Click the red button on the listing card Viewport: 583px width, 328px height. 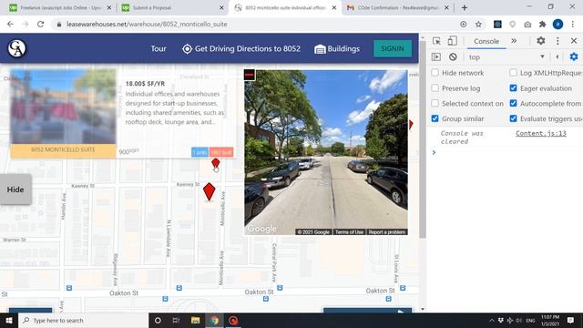tap(221, 152)
